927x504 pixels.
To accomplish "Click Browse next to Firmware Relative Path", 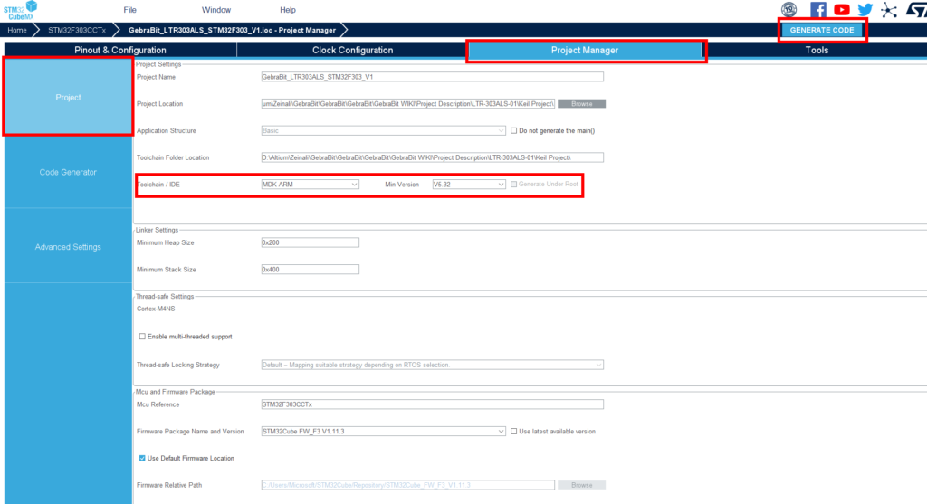I will click(582, 485).
